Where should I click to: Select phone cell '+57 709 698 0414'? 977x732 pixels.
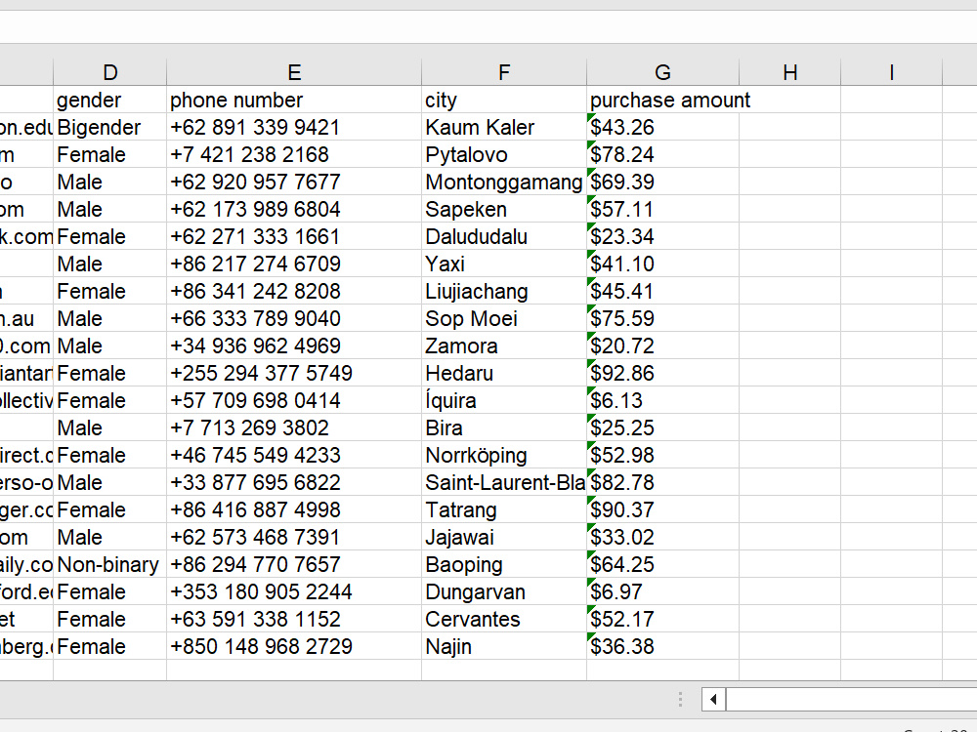(x=294, y=400)
